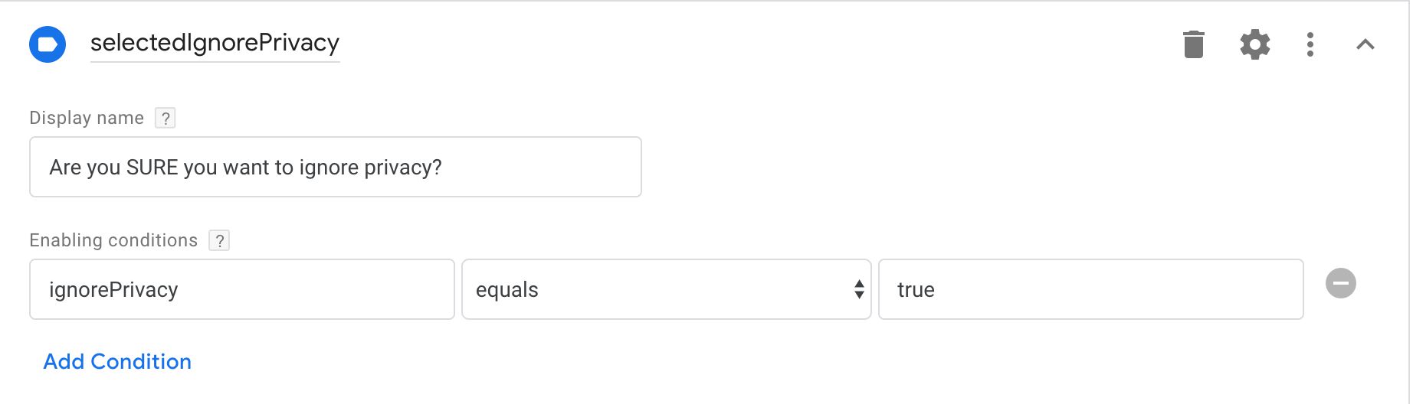This screenshot has height=404, width=1413.
Task: Click the blue item type icon
Action: tap(48, 44)
